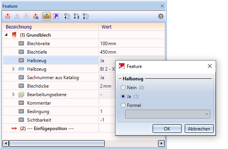Select the Ja (1) radio button
The width and height of the screenshot is (228, 149).
tap(123, 97)
